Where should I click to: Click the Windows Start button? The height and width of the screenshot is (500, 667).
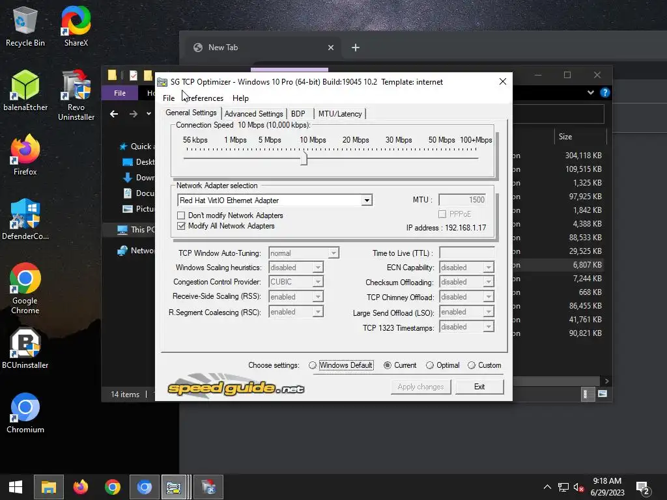(x=16, y=487)
